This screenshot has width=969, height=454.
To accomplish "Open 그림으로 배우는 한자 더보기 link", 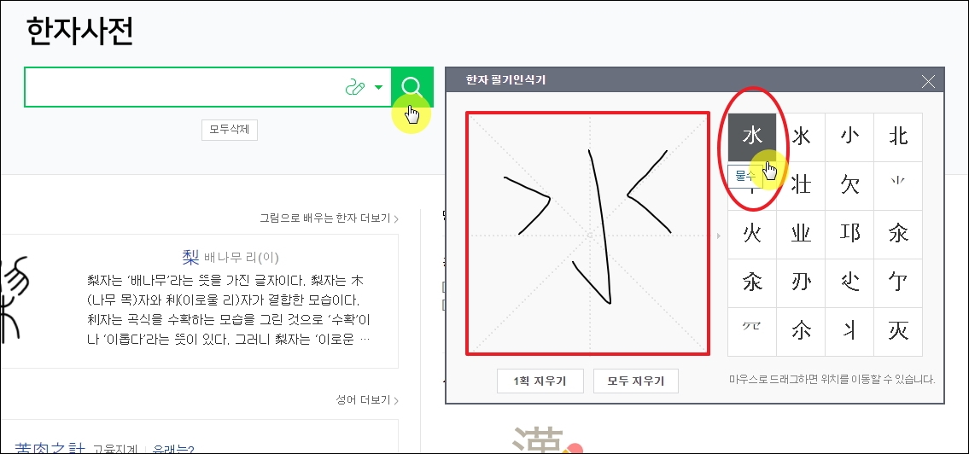I will pyautogui.click(x=329, y=218).
